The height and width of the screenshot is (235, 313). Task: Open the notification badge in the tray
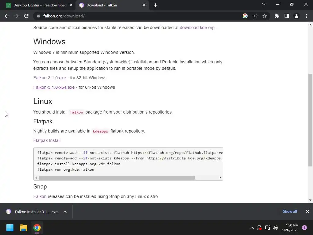coord(304,228)
